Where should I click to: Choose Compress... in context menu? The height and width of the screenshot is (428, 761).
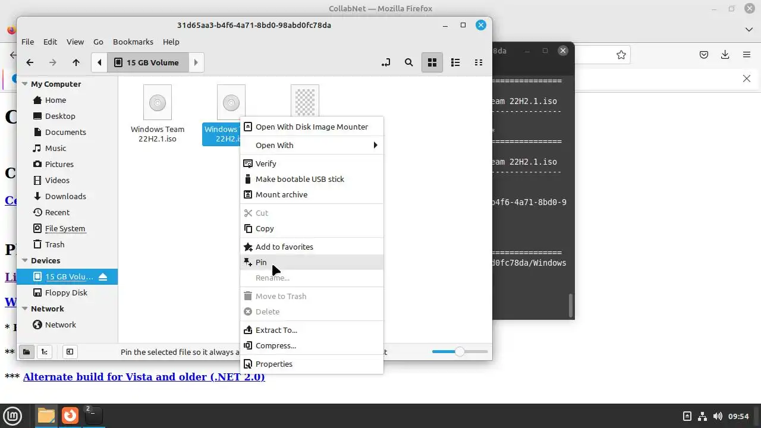312,345
